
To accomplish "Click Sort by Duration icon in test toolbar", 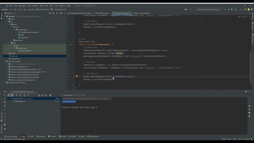I will tap(20, 95).
